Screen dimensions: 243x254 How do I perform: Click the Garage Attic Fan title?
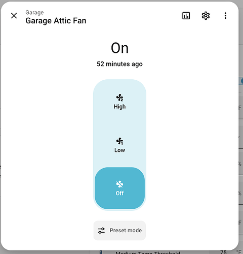(x=56, y=21)
